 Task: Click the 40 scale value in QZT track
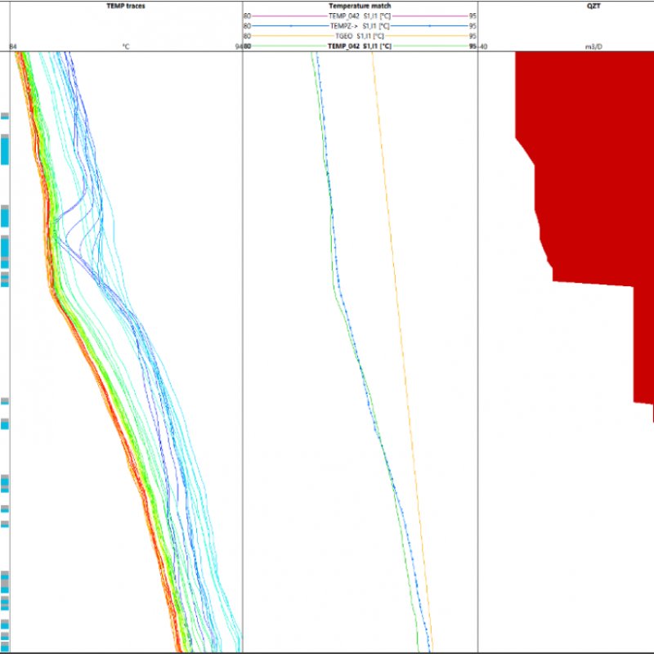[x=483, y=47]
